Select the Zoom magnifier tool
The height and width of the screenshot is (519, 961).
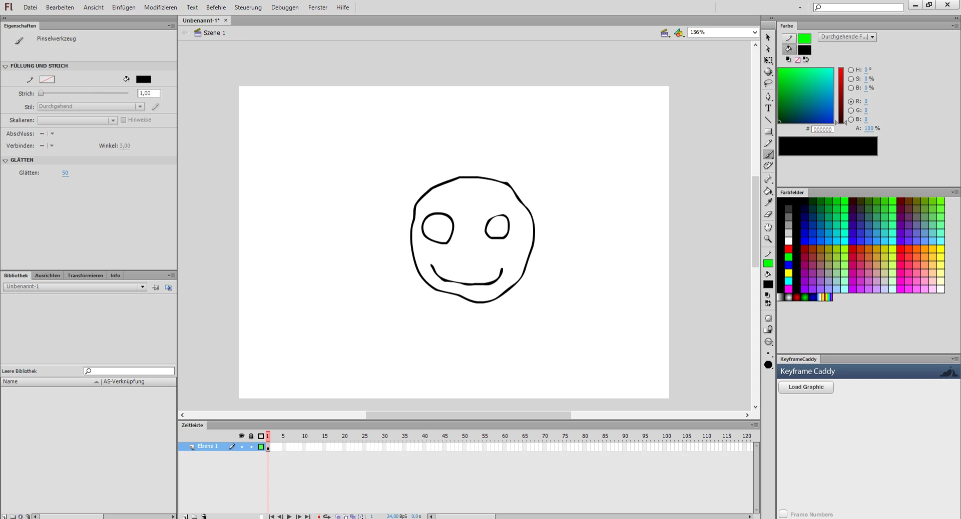click(768, 239)
